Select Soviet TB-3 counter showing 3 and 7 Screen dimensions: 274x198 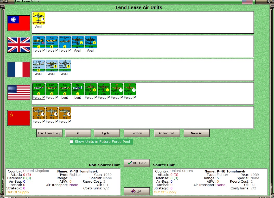click(x=52, y=113)
